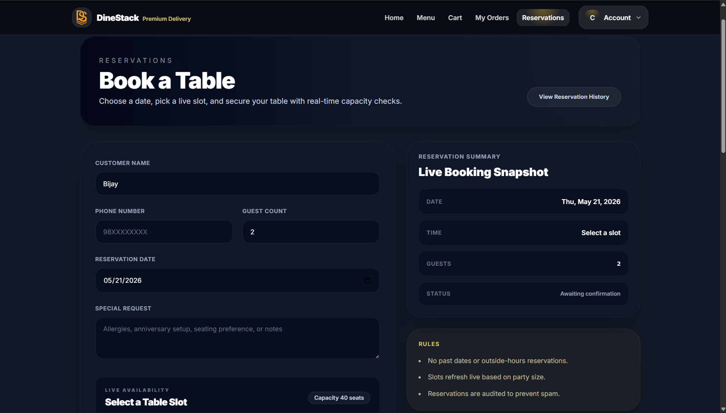Click the 'No past dates' rule text
The image size is (726, 413).
tap(498, 361)
